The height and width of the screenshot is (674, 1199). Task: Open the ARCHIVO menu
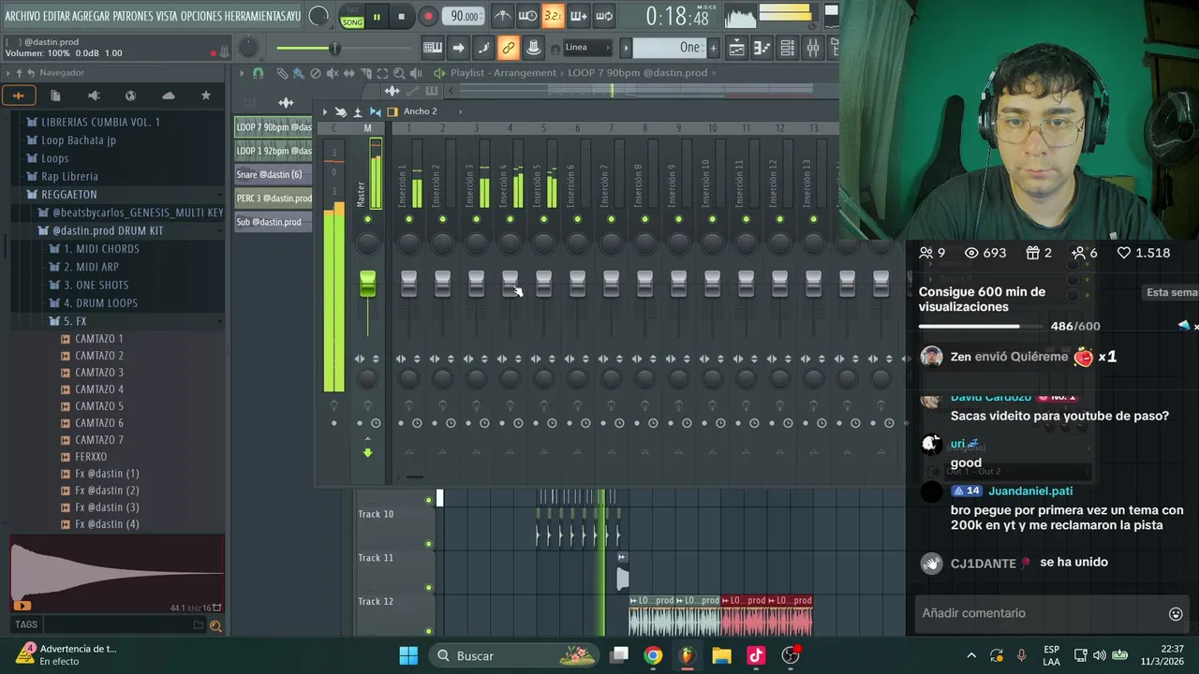[x=22, y=16]
